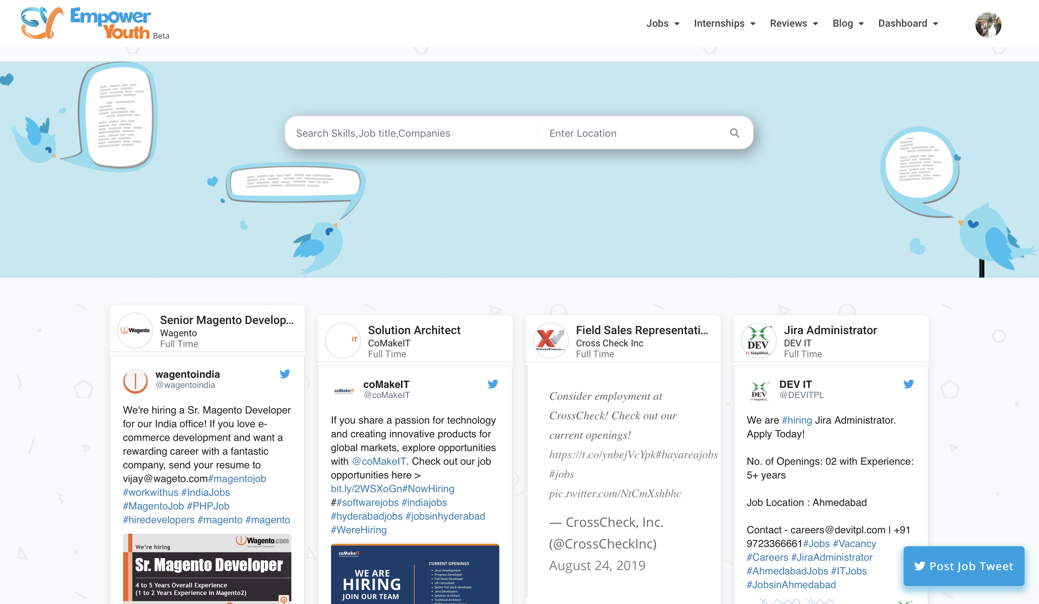Viewport: 1039px width, 604px height.
Task: Click Twitter bird icon on wagentoindia tweet
Action: click(x=285, y=374)
